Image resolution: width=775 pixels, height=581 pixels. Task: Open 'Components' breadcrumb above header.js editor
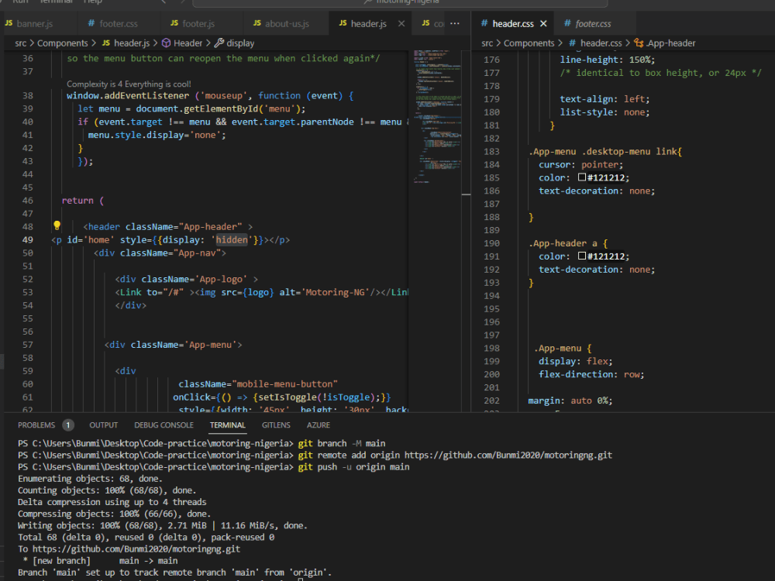click(62, 43)
